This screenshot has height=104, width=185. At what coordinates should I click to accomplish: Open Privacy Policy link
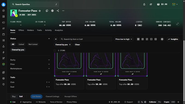72,102
